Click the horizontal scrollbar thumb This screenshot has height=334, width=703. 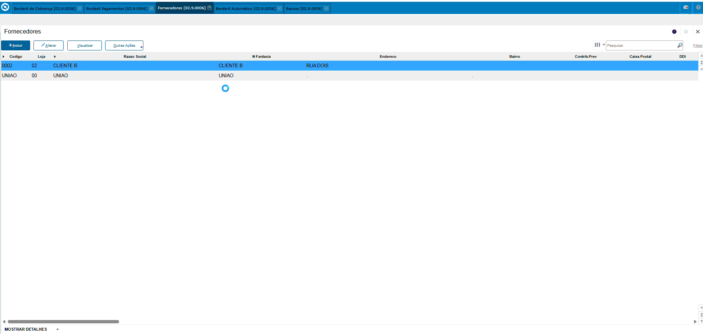63,321
